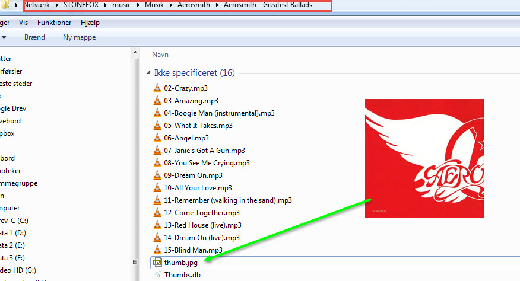Open the dropdown arrow after STONEFOX in breadcrumb
The height and width of the screenshot is (281, 520).
tap(105, 5)
